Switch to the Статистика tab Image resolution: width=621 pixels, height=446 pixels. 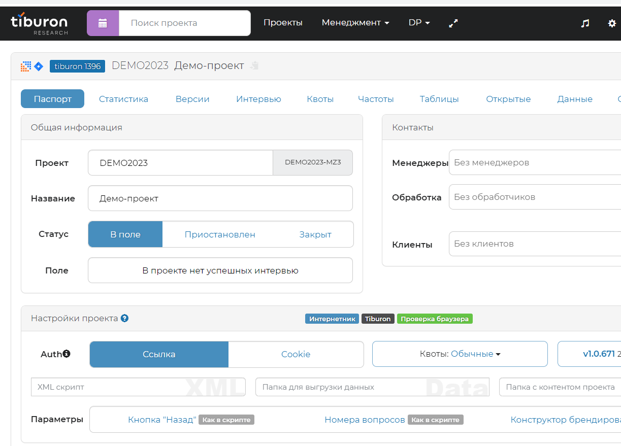pyautogui.click(x=123, y=99)
